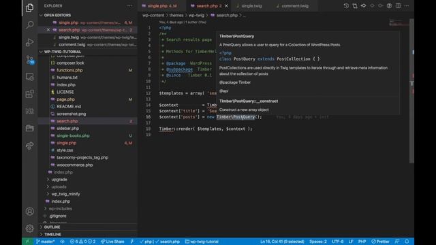
Task: Open Source Control view with badge
Action: click(29, 59)
